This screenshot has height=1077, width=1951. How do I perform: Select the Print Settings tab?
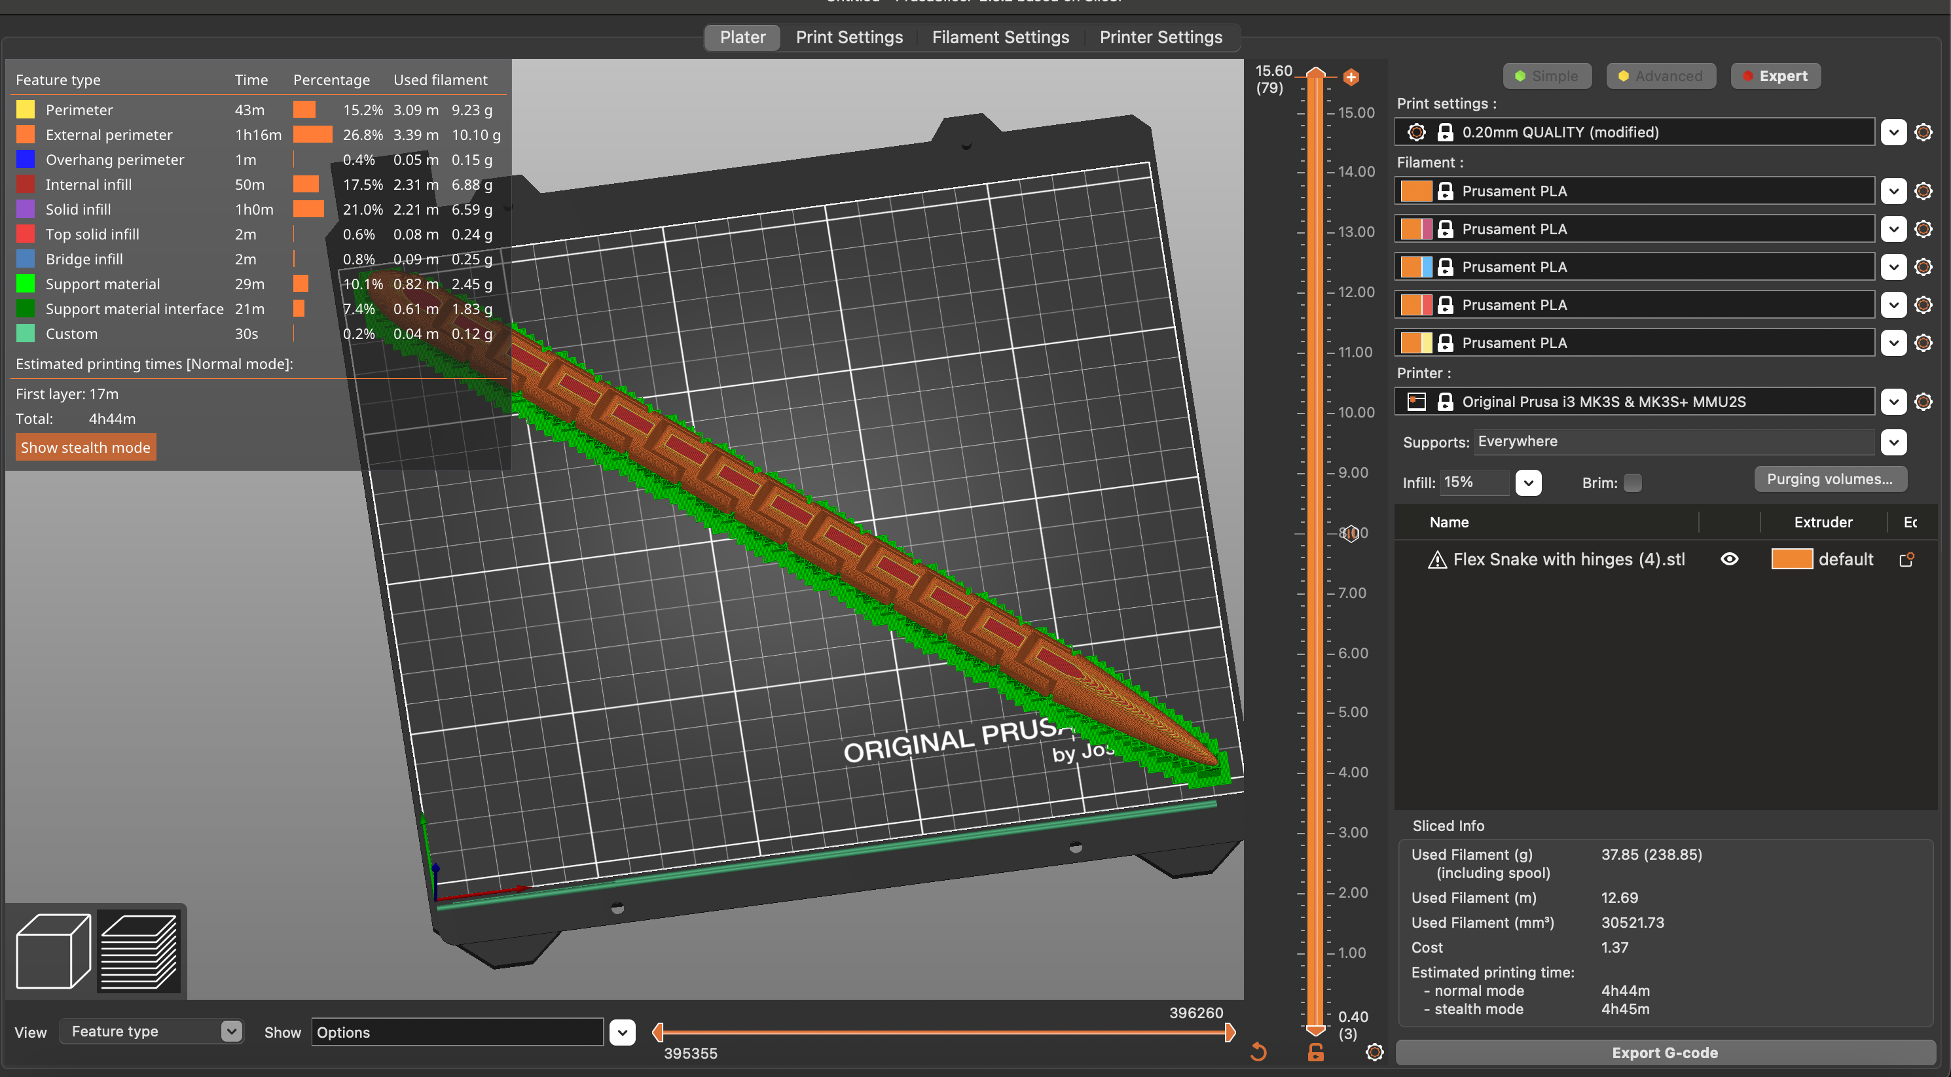pos(849,36)
